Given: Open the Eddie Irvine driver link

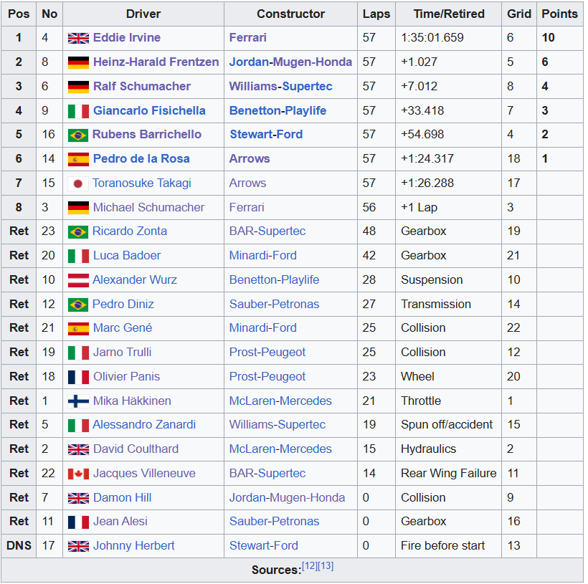Looking at the screenshot, I should coord(127,37).
